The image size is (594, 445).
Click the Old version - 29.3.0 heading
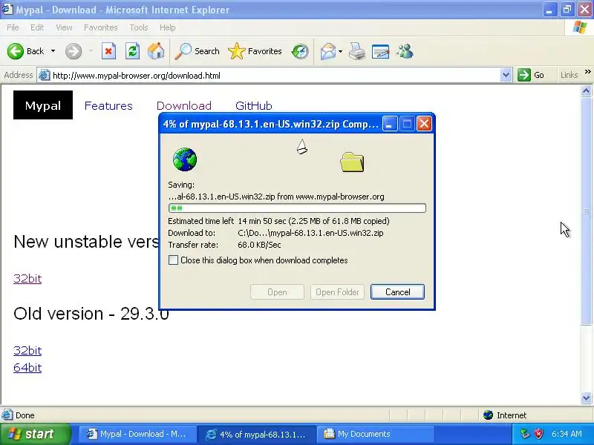tap(91, 313)
